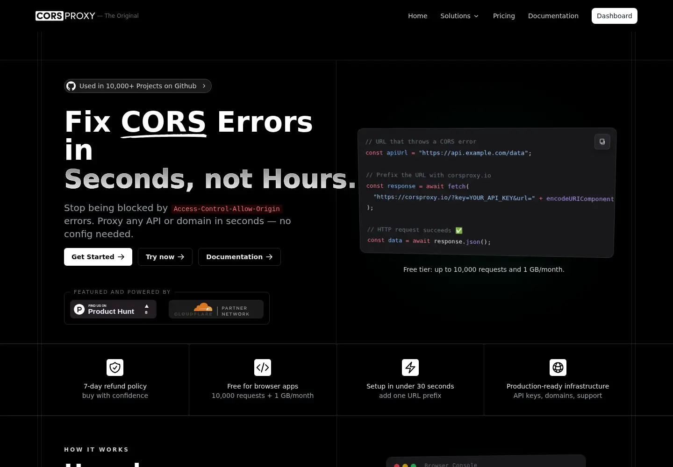The height and width of the screenshot is (467, 673).
Task: Click the Free tier requests note
Action: 484,269
